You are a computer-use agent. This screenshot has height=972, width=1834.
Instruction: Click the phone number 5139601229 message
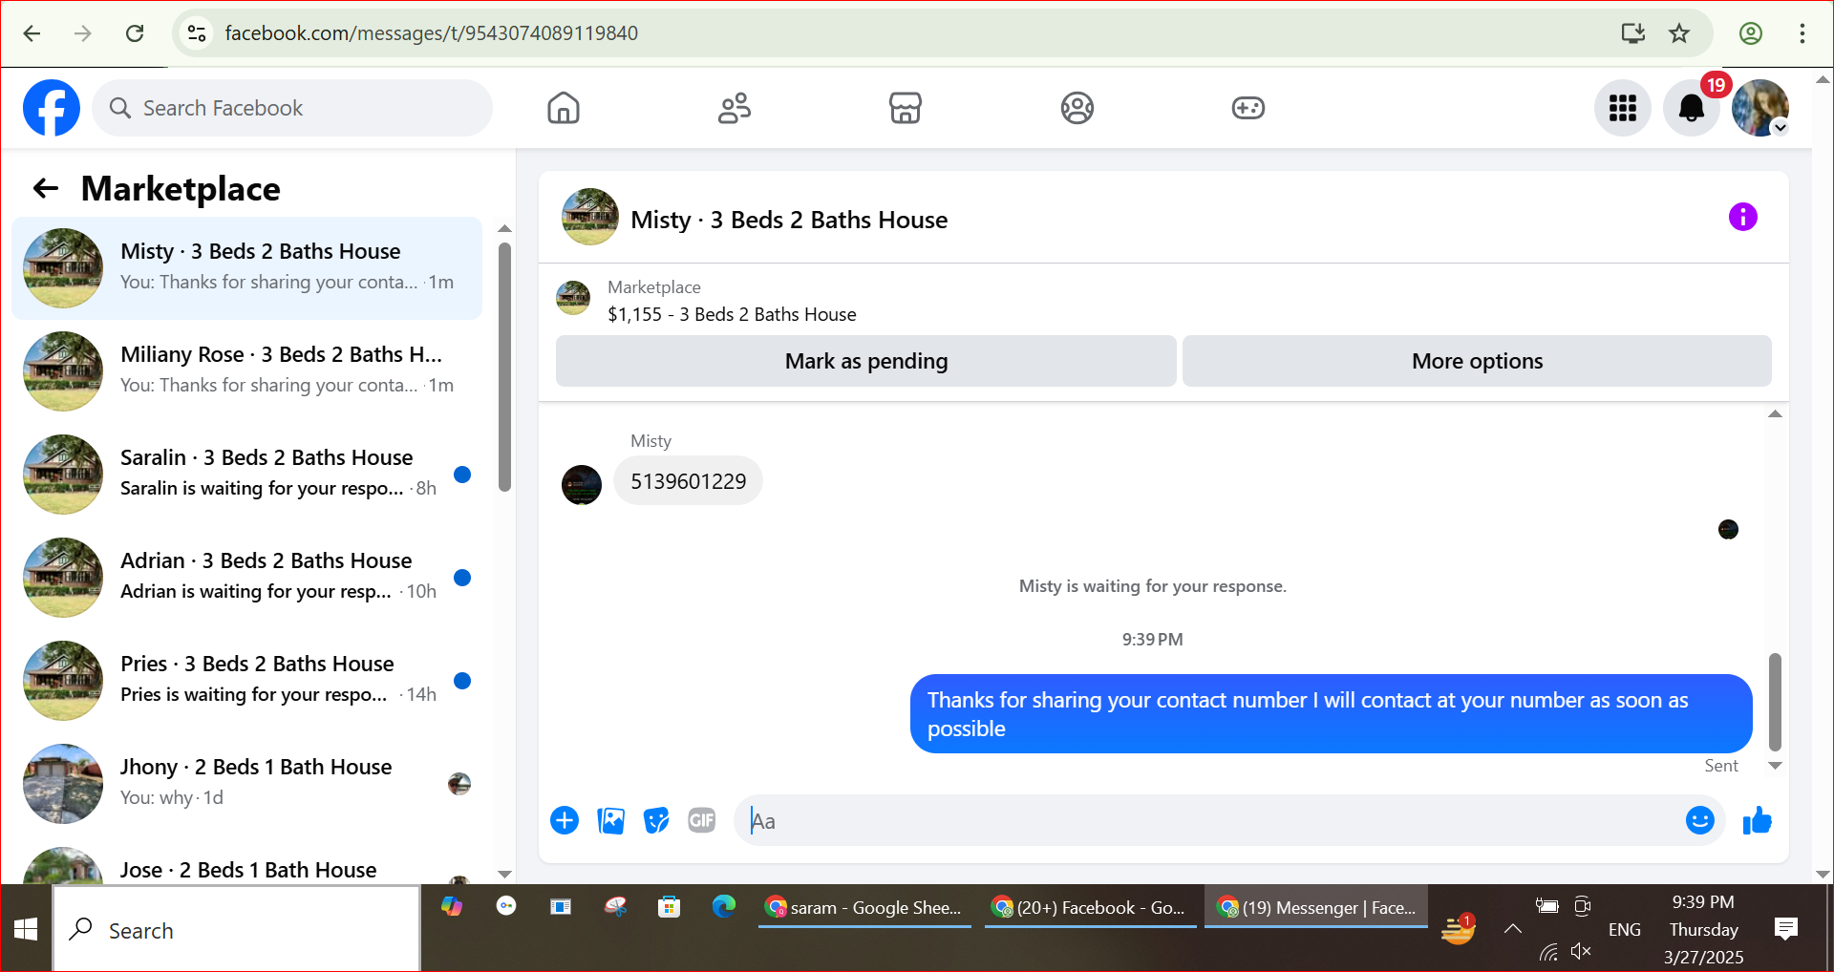coord(688,481)
